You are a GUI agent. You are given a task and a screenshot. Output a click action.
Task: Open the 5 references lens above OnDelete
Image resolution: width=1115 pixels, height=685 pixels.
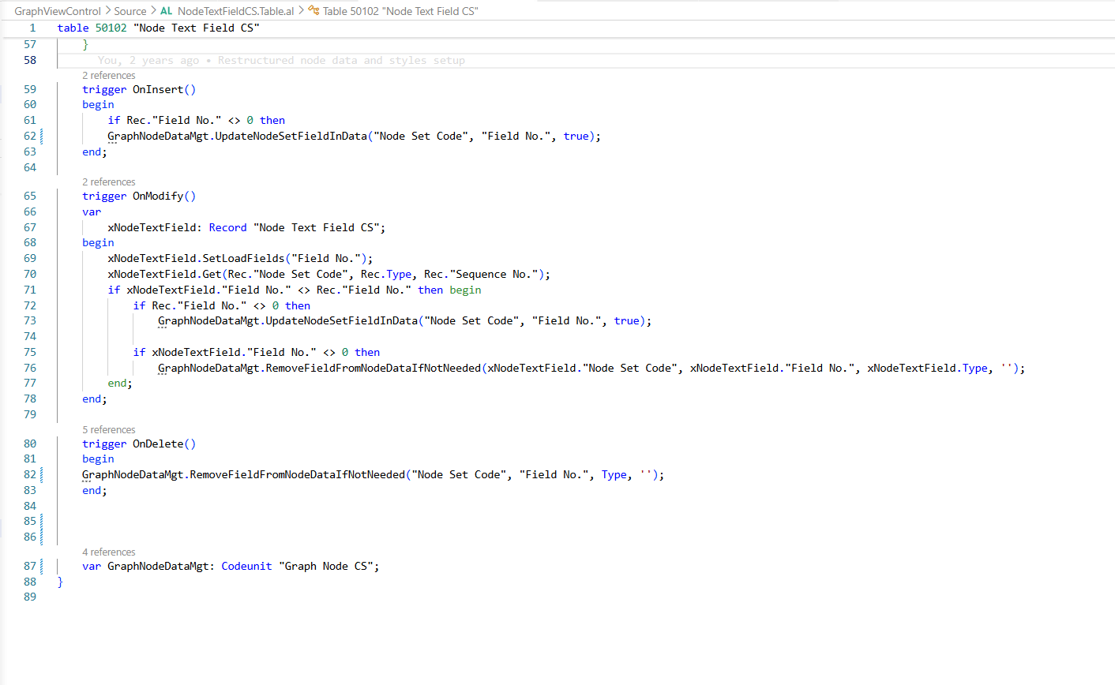coord(109,430)
